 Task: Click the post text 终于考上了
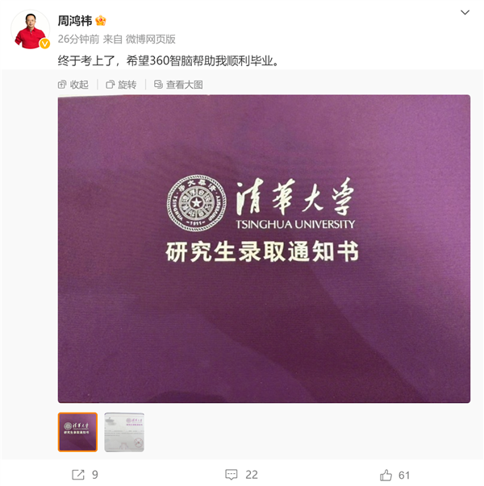pyautogui.click(x=86, y=60)
